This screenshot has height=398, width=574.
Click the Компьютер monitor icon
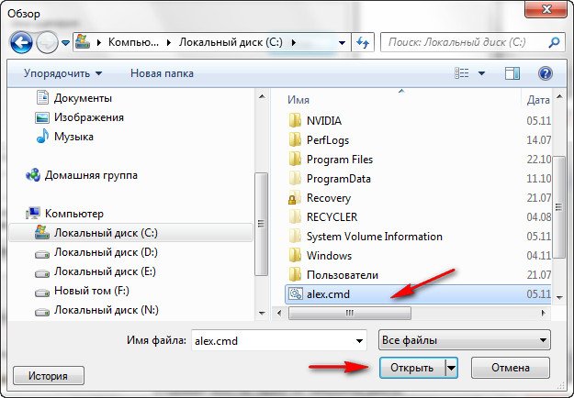(33, 213)
